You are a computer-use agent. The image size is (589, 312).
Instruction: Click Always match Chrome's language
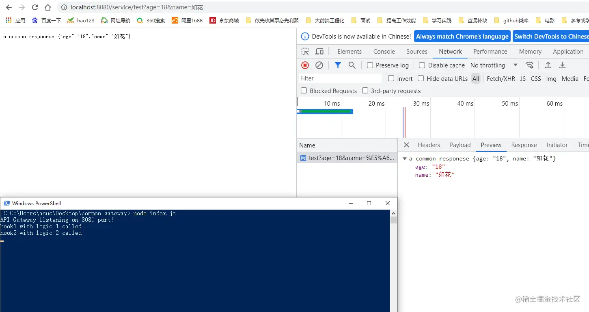pos(462,37)
